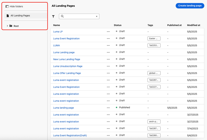Viewport: 207px width, 140px height.
Task: Open more actions for New Luma Landing Page
Action: 108,59
